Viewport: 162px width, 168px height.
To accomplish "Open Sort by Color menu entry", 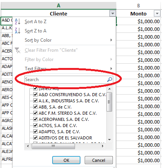I will (x=38, y=40).
